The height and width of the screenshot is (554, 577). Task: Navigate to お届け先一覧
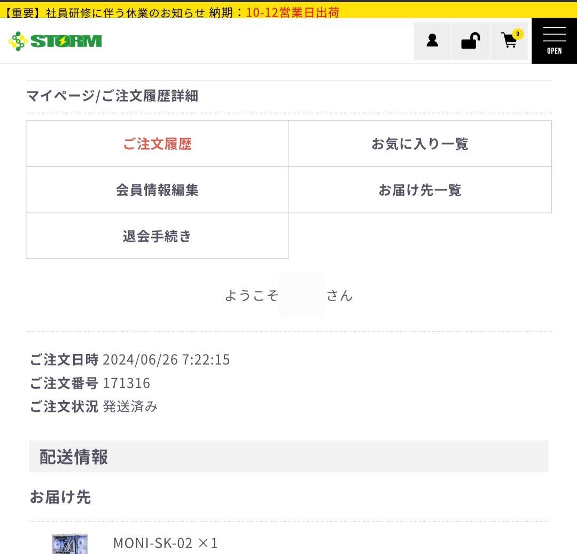click(420, 190)
